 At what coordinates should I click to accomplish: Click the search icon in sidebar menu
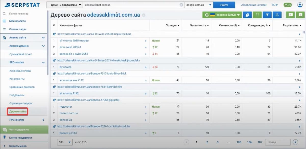tap(4, 14)
